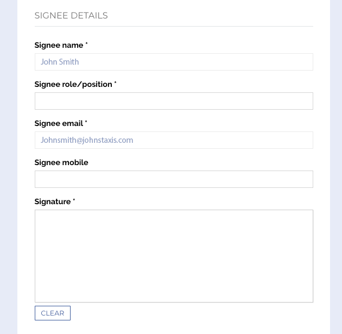
Task: Click the 'Signee mobile' label text
Action: 61,162
